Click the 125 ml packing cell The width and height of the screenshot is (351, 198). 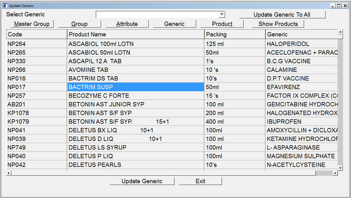coord(235,44)
